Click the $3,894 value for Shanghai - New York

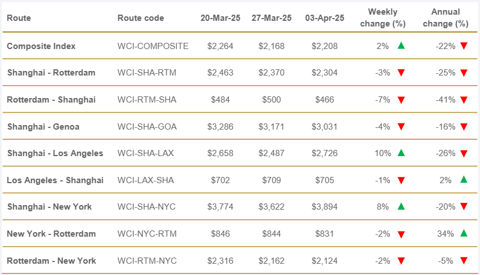coord(325,207)
